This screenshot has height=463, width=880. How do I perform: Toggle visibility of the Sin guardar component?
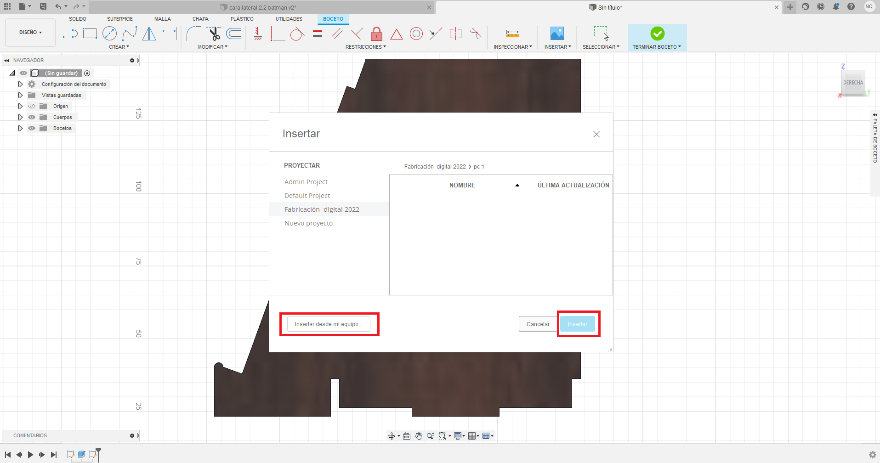[x=23, y=73]
